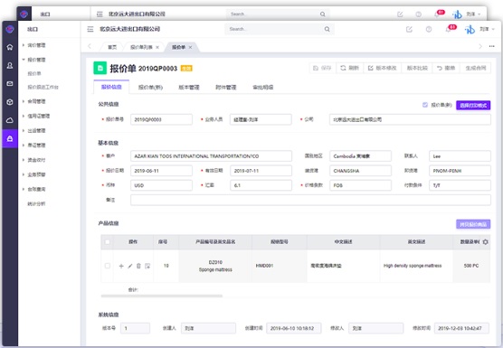Toggle the hamburger menu collapse icon
The image size is (503, 348).
click(90, 29)
